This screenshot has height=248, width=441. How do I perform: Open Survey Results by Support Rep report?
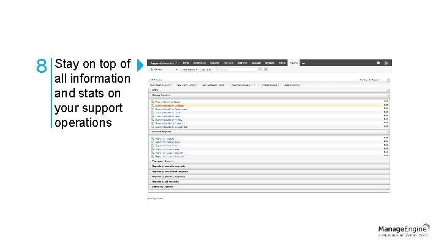(x=171, y=127)
